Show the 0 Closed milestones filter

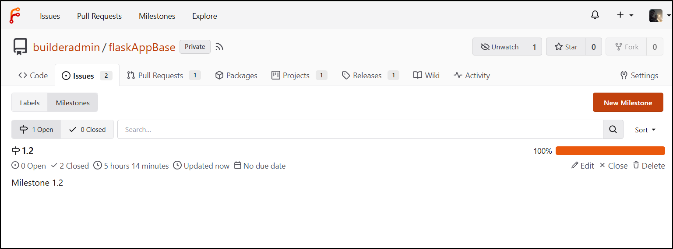tap(87, 129)
